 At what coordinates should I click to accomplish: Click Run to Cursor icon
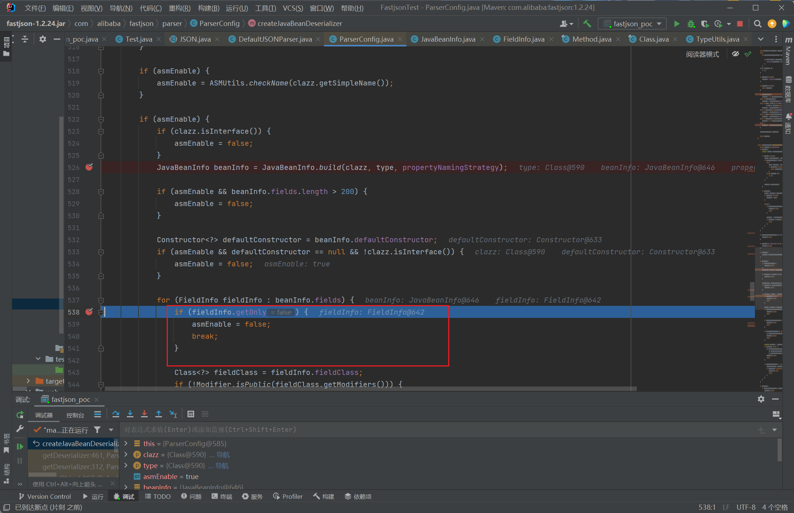(173, 414)
